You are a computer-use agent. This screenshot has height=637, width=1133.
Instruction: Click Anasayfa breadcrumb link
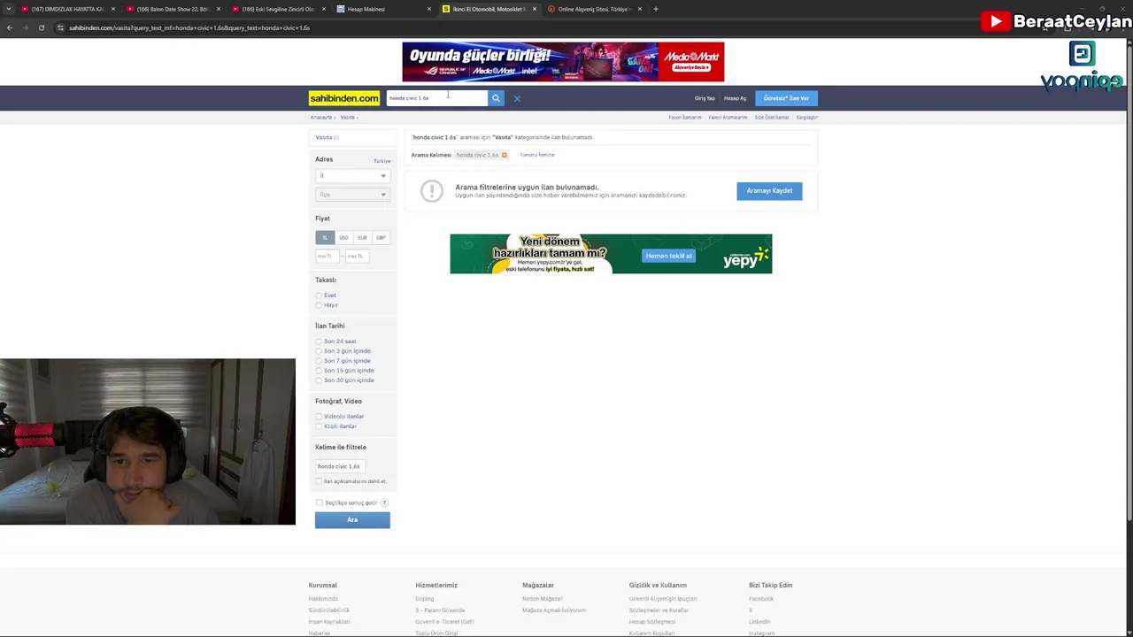[x=320, y=117]
